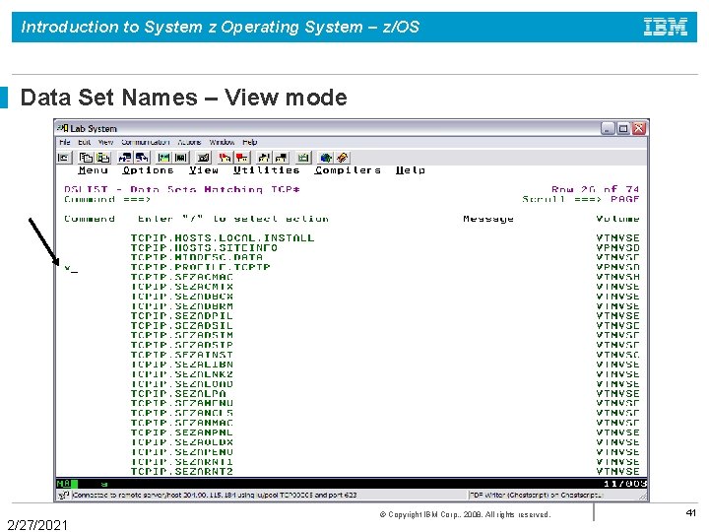
Task: Click the last orange toolbar icon
Action: coord(343,158)
